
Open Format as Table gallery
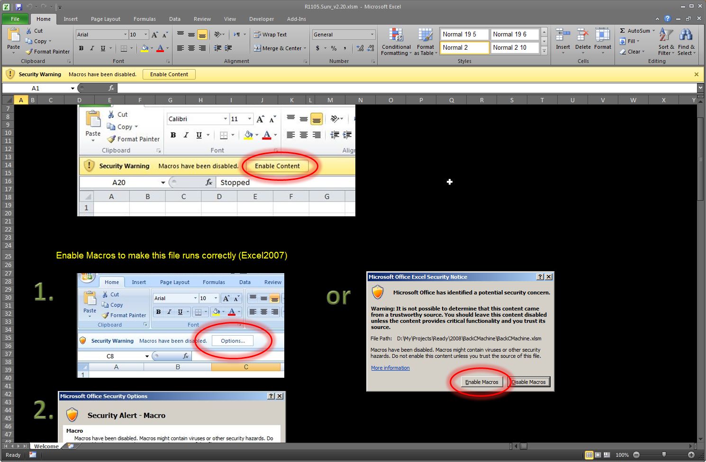(425, 42)
